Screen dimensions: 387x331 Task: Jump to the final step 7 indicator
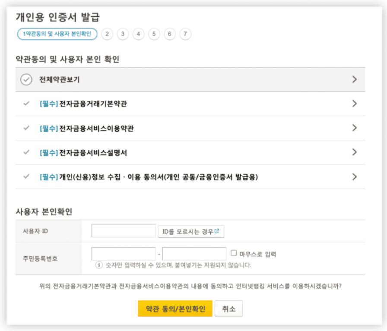point(185,34)
